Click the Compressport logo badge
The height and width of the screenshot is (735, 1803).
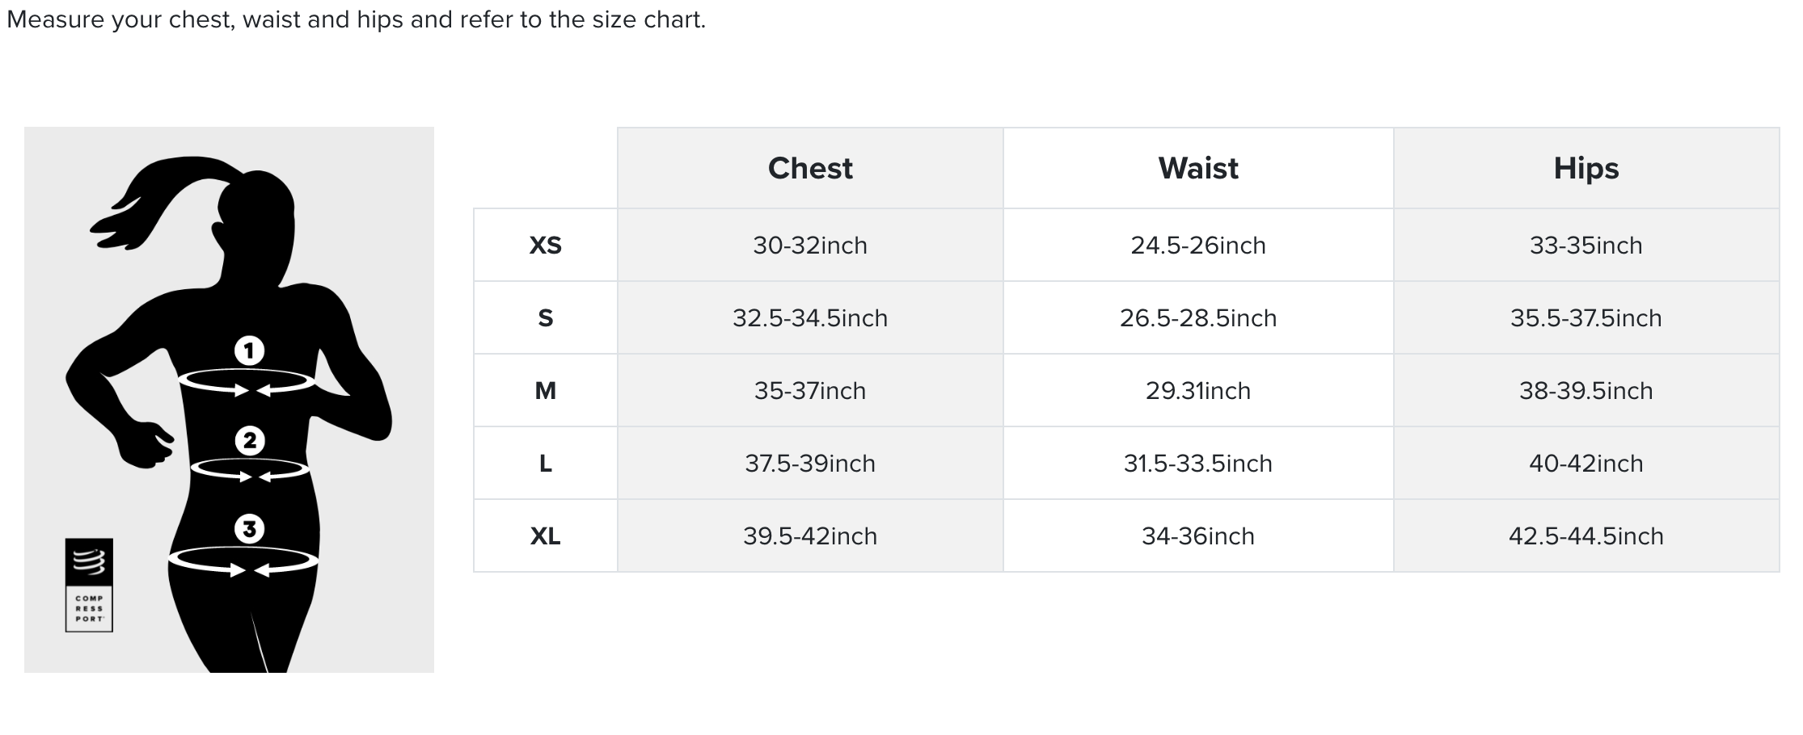(89, 585)
